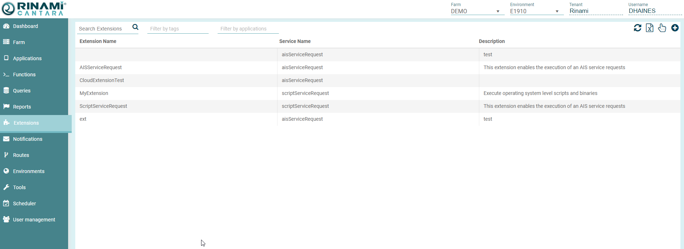Navigate to the Scheduler page

tap(24, 203)
